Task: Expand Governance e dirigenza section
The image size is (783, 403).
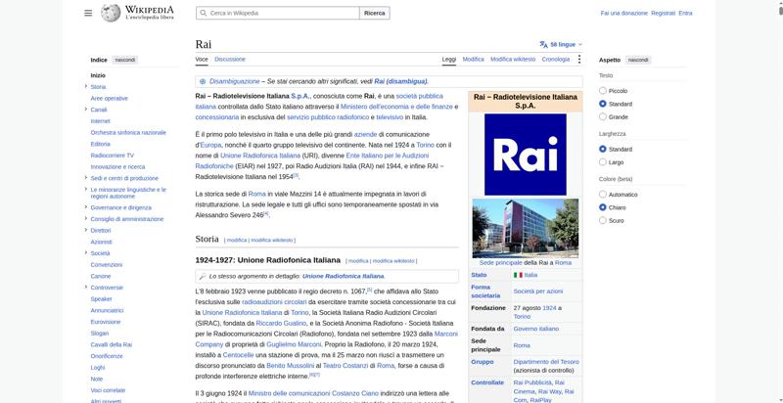Action: (x=86, y=207)
